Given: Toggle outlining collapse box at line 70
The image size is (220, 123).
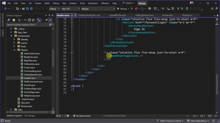Looking at the screenshot, I should (72, 19).
